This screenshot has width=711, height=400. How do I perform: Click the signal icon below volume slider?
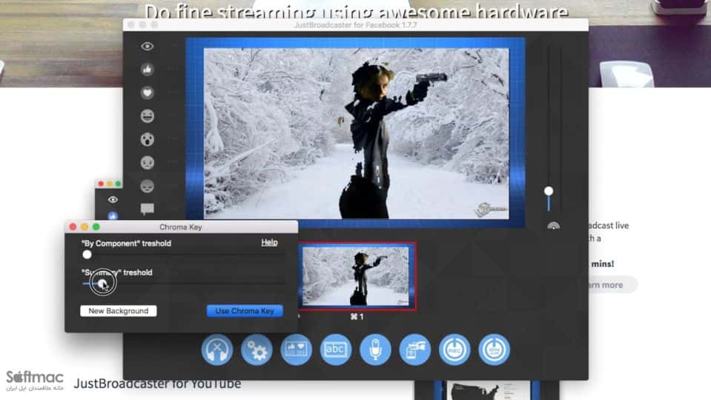553,226
